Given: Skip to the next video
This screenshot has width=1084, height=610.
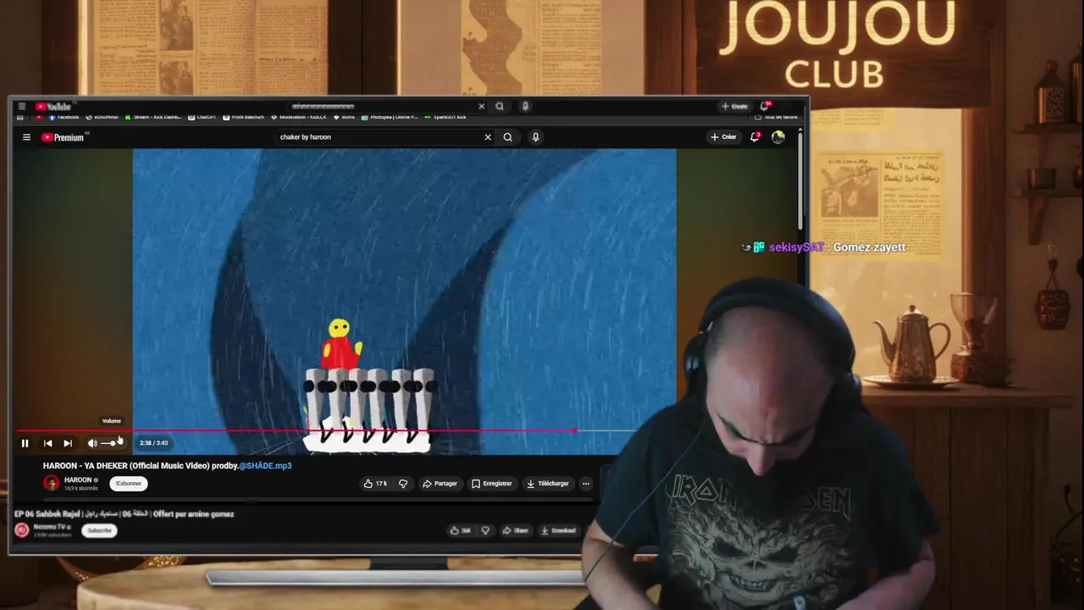Looking at the screenshot, I should tap(68, 443).
